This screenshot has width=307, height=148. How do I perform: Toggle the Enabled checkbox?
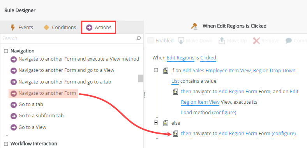click(x=150, y=41)
